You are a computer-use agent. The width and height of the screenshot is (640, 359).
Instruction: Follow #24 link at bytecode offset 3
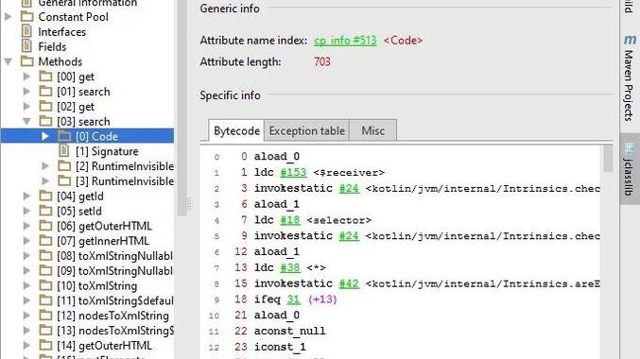pos(349,188)
